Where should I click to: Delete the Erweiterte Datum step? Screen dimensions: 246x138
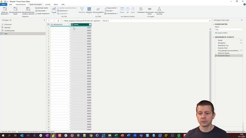(217, 56)
